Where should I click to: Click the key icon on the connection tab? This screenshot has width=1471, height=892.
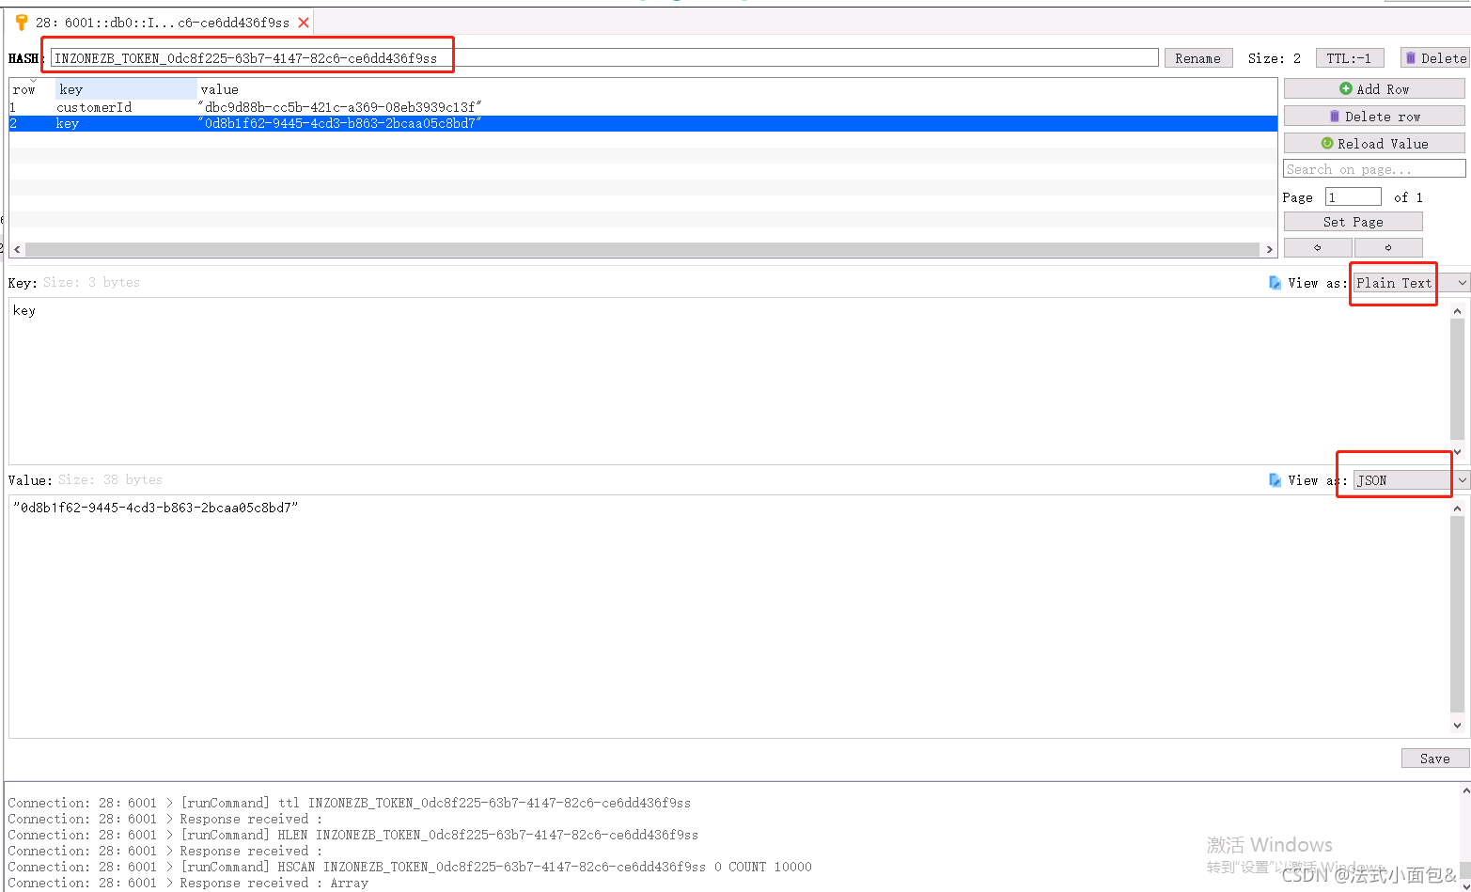(x=21, y=20)
